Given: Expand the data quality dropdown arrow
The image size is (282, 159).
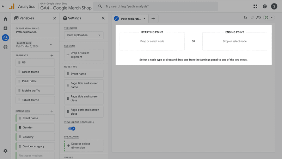Looking at the screenshot, I should tap(271, 18).
